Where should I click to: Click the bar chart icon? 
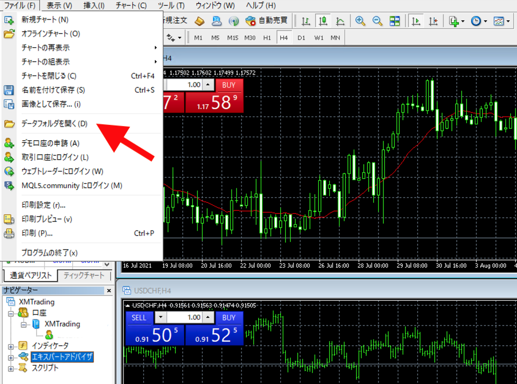click(x=306, y=21)
